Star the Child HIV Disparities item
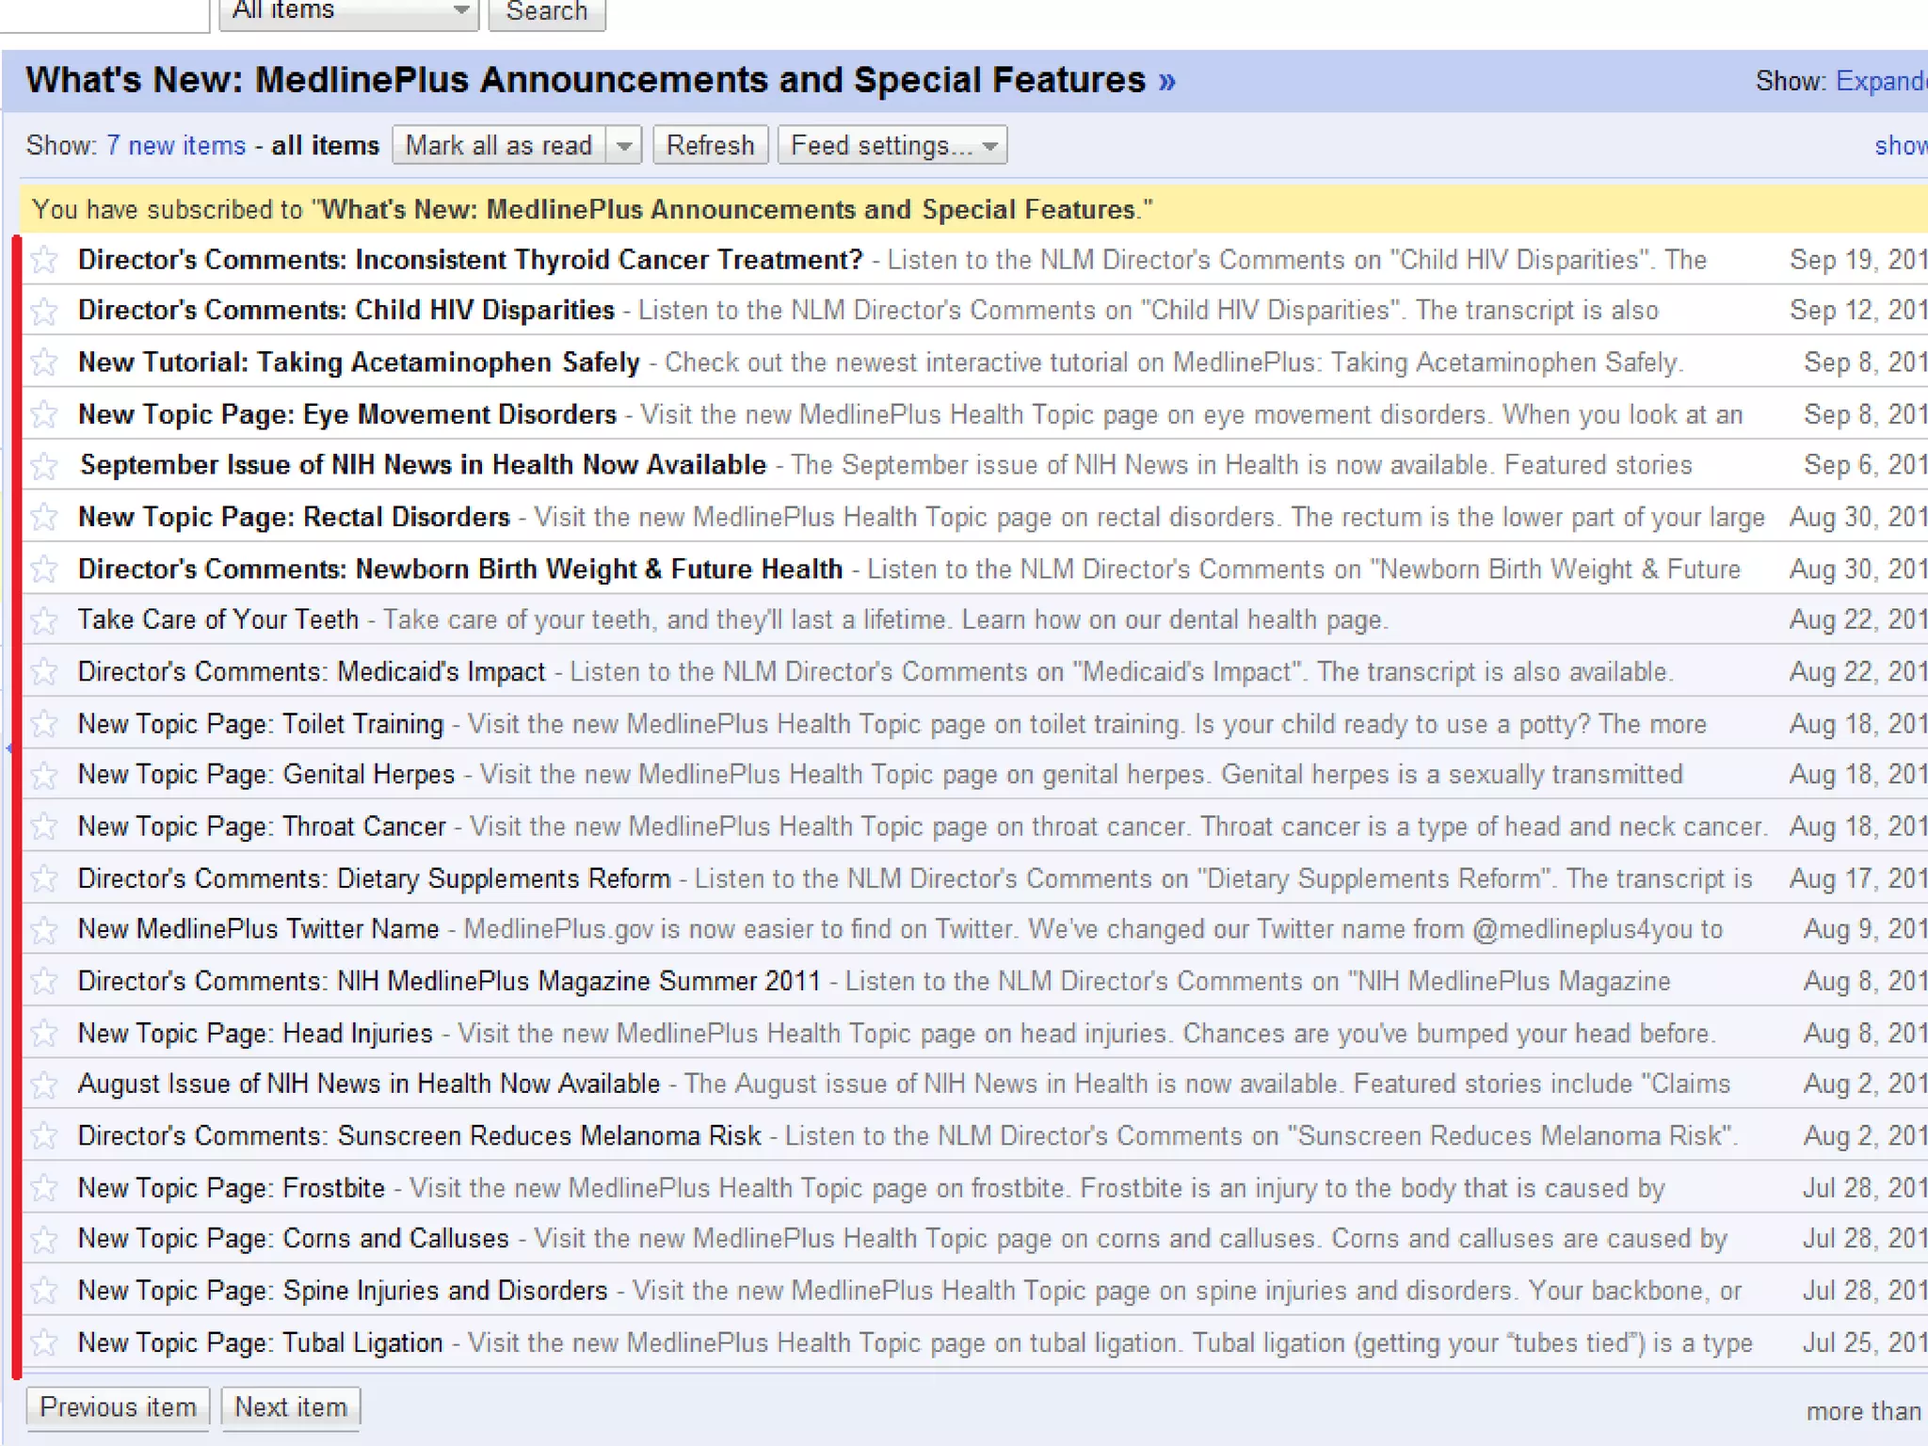The image size is (1928, 1446). 44,310
